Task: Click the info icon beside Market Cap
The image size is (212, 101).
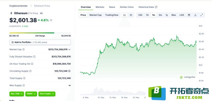Action: click(x=23, y=49)
